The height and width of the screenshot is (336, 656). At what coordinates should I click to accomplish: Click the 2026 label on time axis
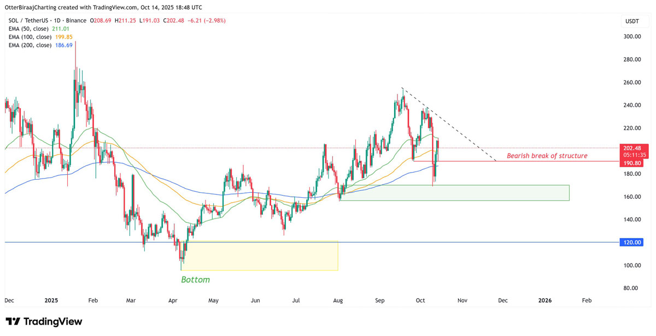[544, 300]
